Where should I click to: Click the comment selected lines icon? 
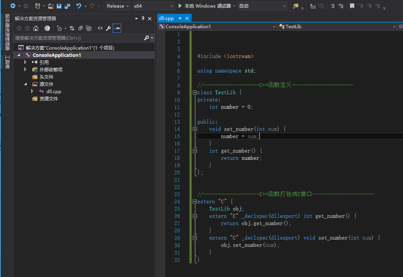(333, 6)
